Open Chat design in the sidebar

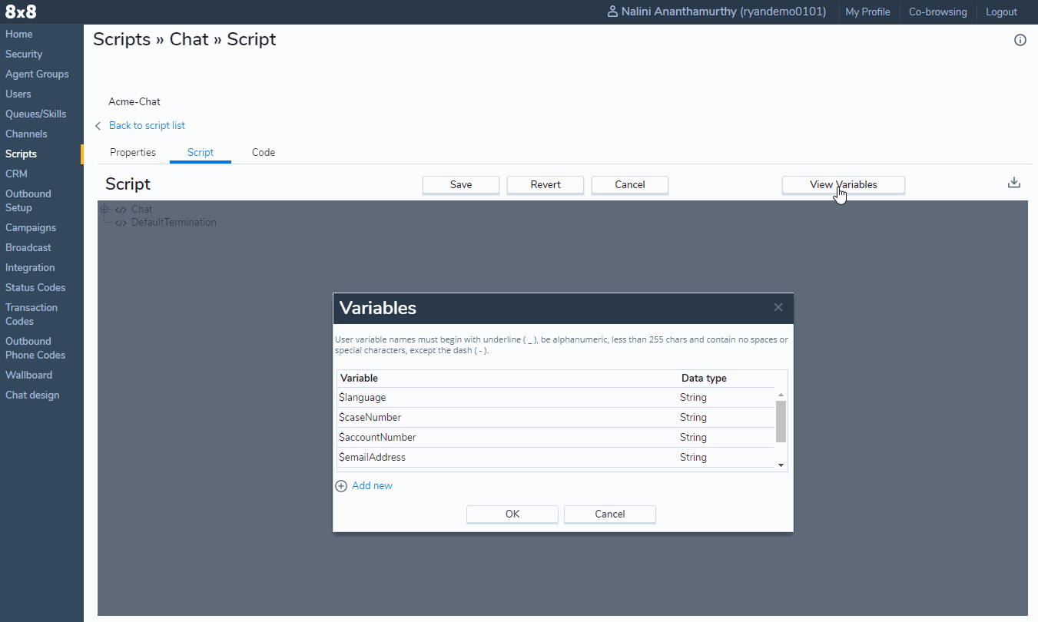[32, 395]
